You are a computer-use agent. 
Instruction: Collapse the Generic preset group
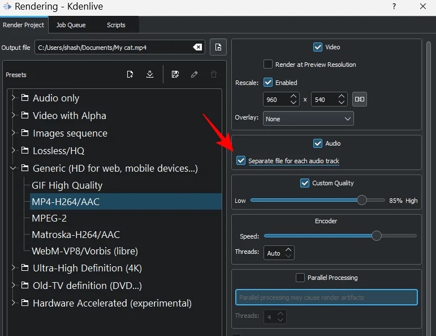click(x=13, y=168)
